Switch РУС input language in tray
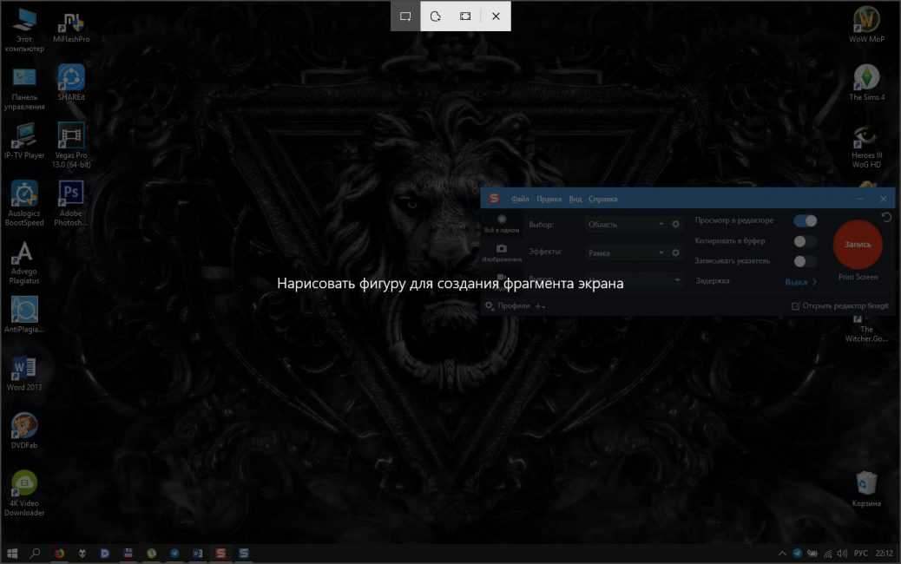 tap(861, 554)
